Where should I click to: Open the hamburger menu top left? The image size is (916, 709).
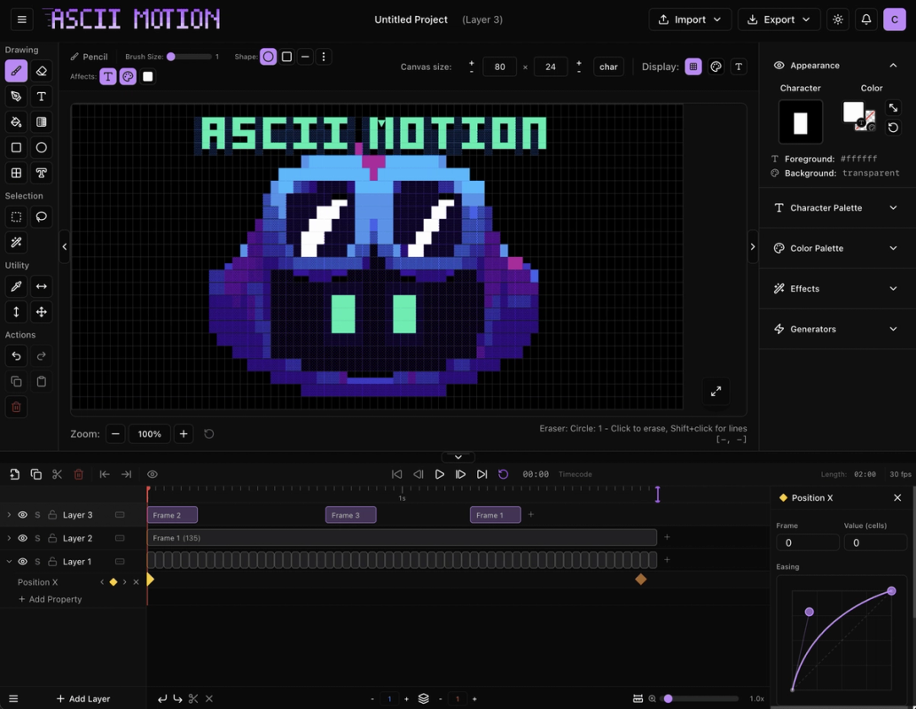point(21,19)
